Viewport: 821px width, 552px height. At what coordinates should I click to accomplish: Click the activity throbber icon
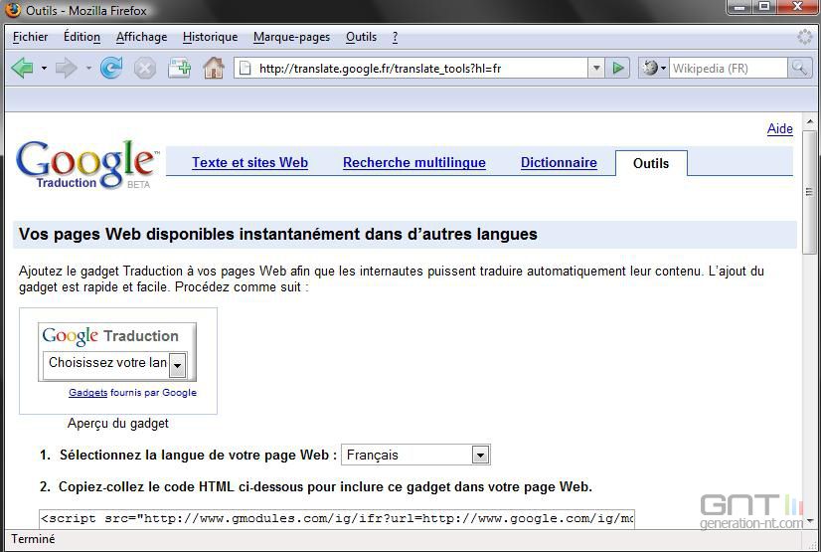pos(804,37)
